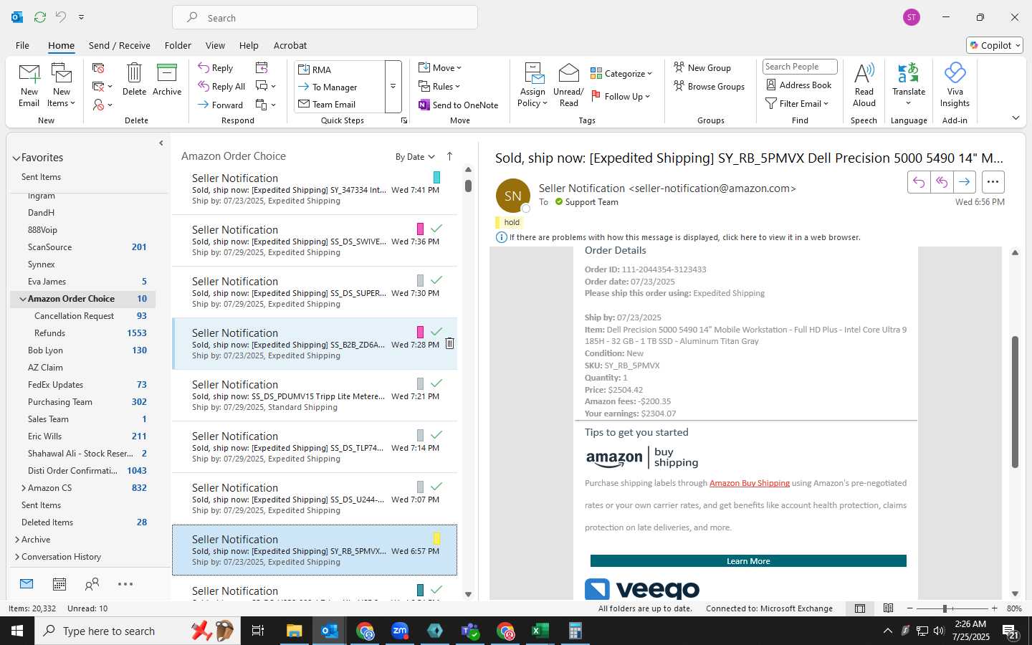
Task: Open the Filter Email dropdown
Action: [797, 104]
